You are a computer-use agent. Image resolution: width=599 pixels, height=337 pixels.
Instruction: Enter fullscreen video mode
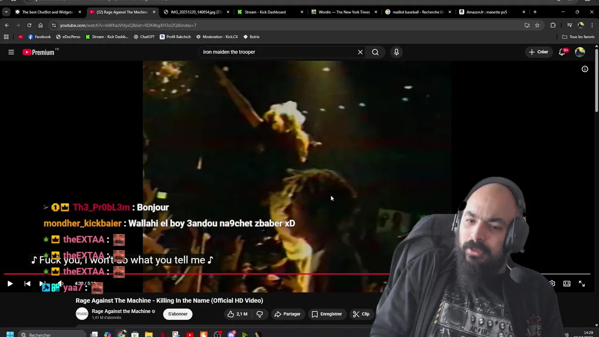click(x=582, y=284)
